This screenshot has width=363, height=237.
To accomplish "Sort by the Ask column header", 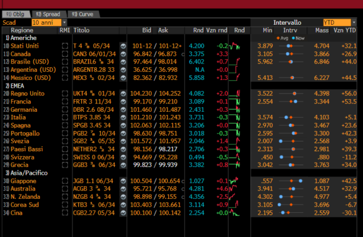I will (x=163, y=30).
